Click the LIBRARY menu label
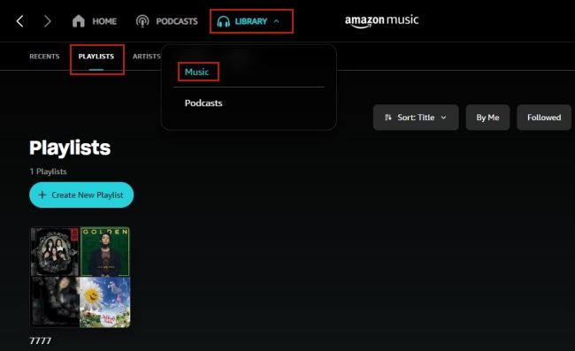The height and width of the screenshot is (351, 575). [x=251, y=21]
